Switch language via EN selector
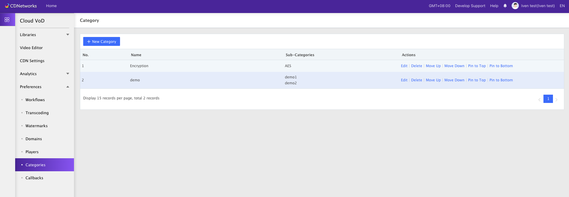Image resolution: width=569 pixels, height=197 pixels. click(562, 6)
